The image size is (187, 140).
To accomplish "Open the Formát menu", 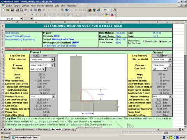I will [41, 6].
